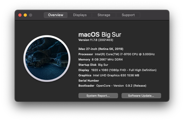Viewport: 184px width, 121px height.
Task: Open the Storage tab
Action: 104,15
